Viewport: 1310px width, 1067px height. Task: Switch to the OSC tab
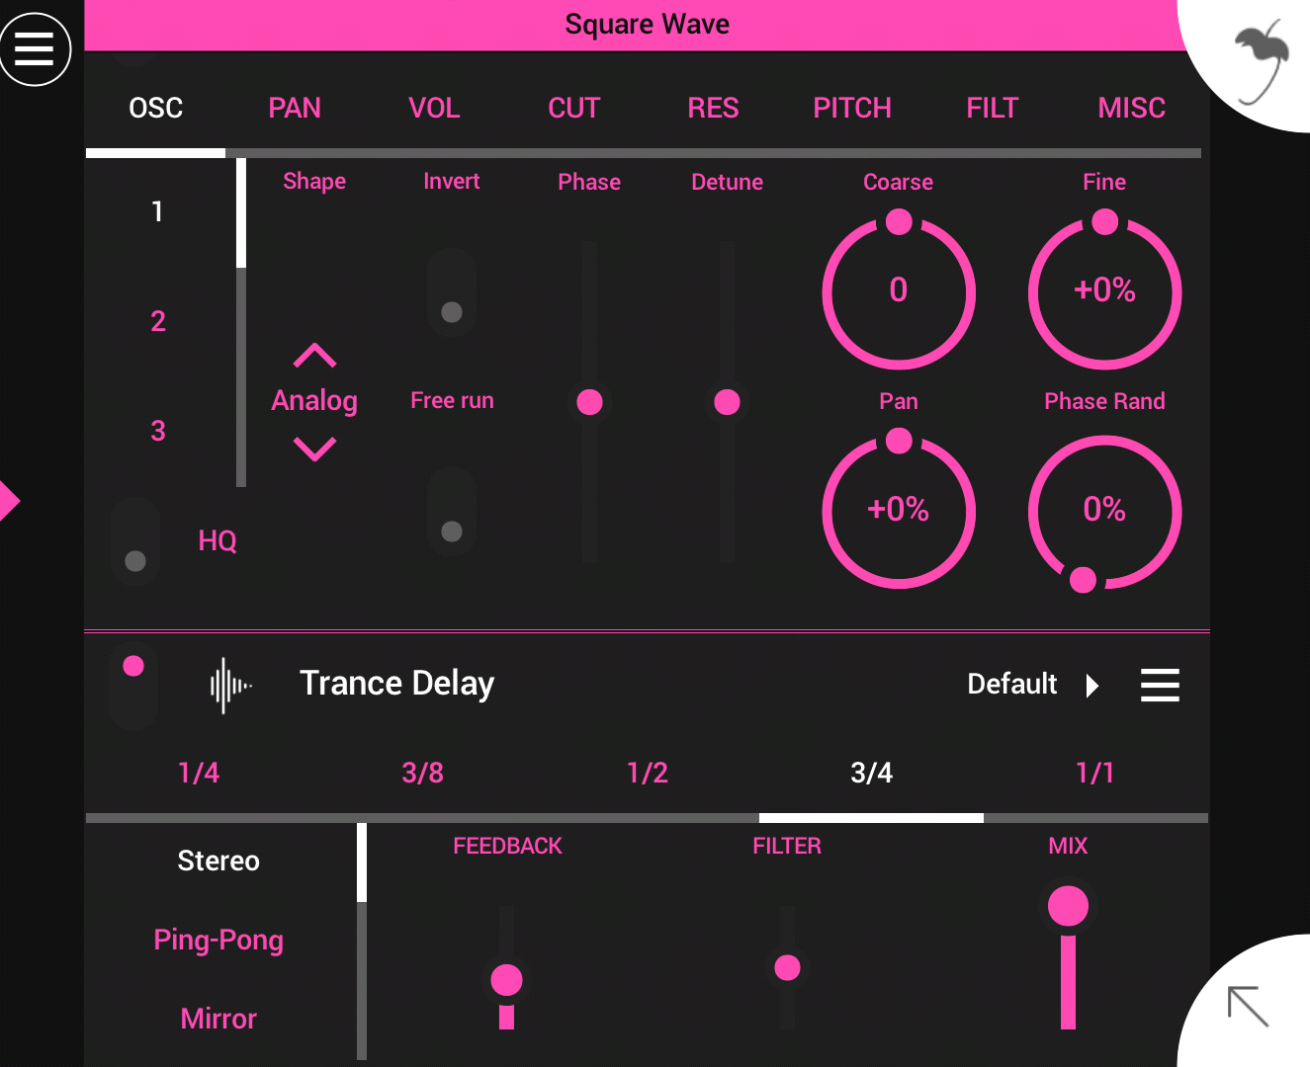coord(156,108)
